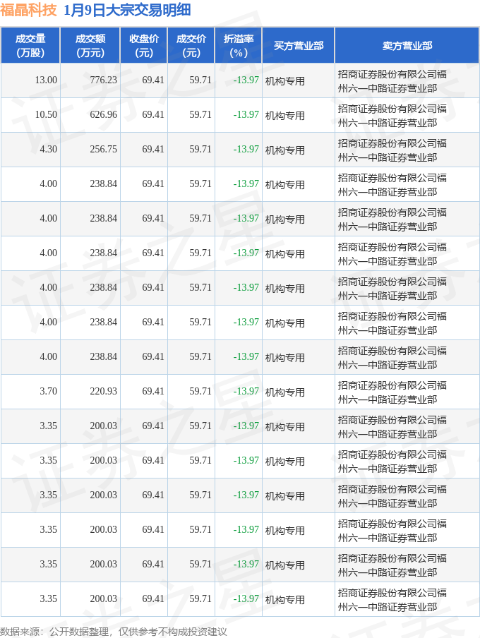
Task: Click the 1月9日大宗交易明细 title text
Action: (126, 11)
